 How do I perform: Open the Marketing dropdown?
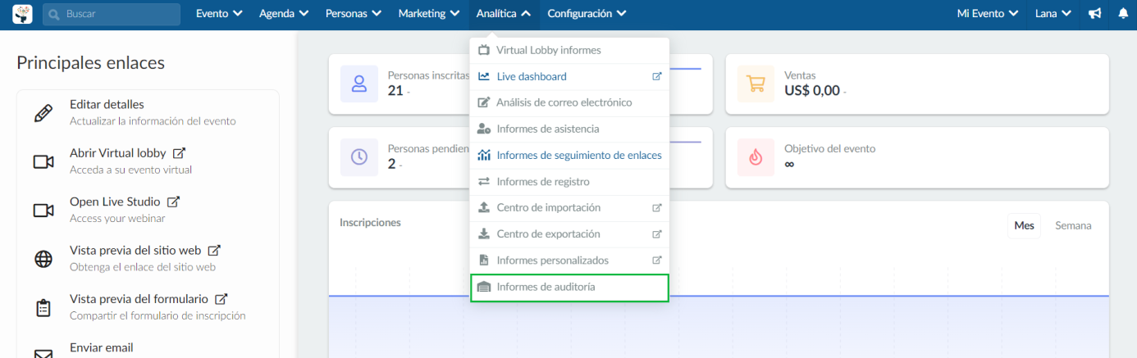coord(429,14)
